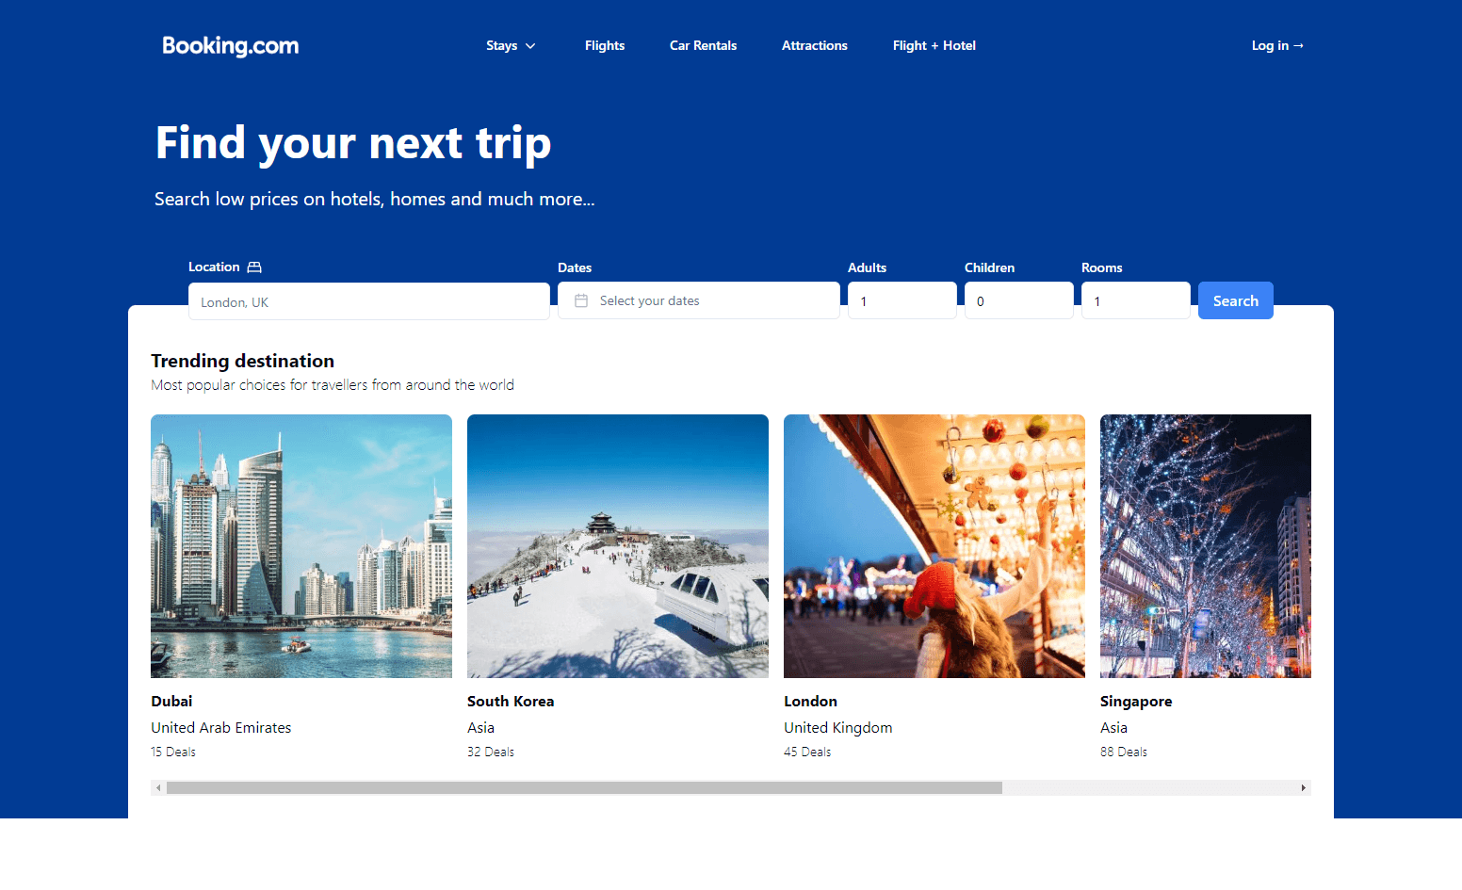Viewport: 1462px width, 890px height.
Task: Open the Flights page
Action: [605, 45]
